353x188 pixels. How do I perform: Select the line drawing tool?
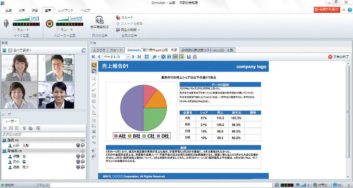click(x=94, y=107)
